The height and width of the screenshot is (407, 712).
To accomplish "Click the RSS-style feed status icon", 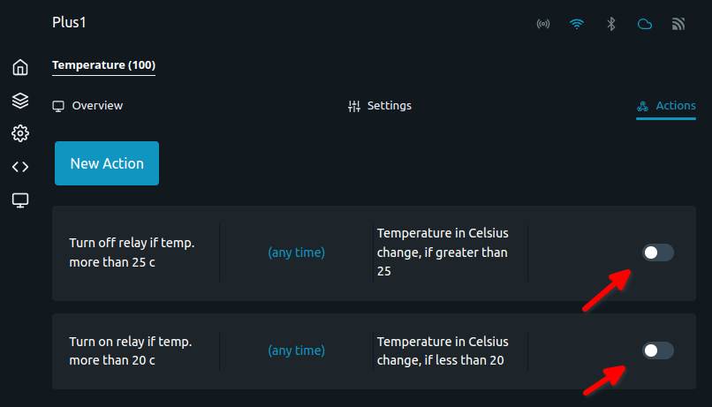I will pyautogui.click(x=678, y=24).
